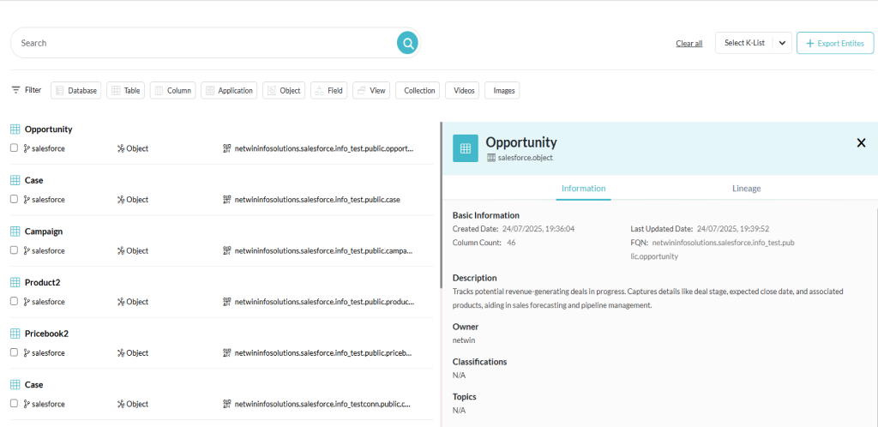
Task: Tick the Campaign row checkbox
Action: (14, 250)
